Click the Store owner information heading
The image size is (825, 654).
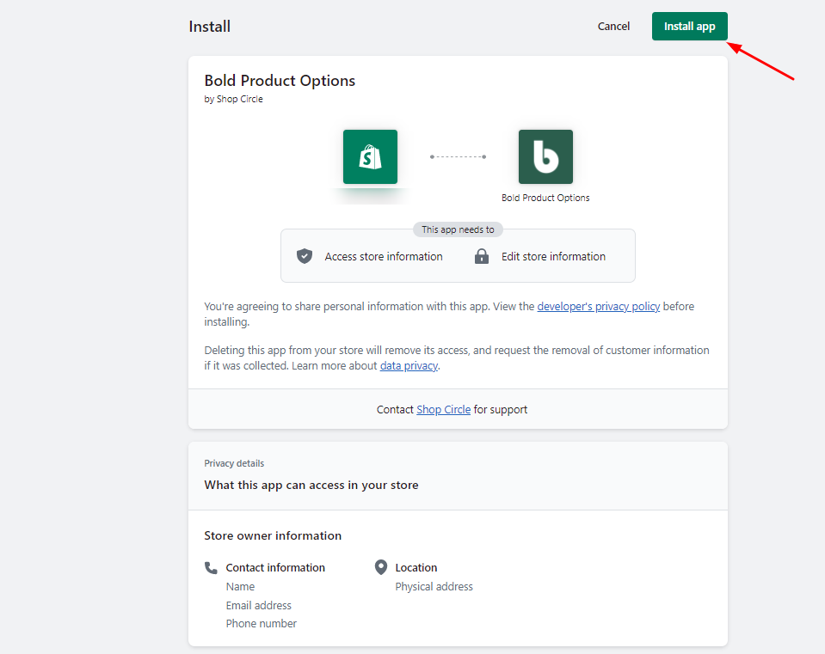click(x=273, y=535)
